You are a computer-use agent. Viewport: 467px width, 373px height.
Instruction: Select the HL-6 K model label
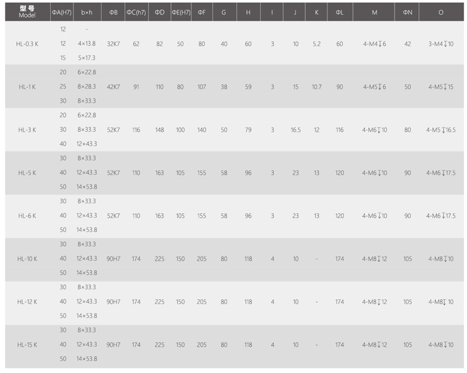click(27, 216)
